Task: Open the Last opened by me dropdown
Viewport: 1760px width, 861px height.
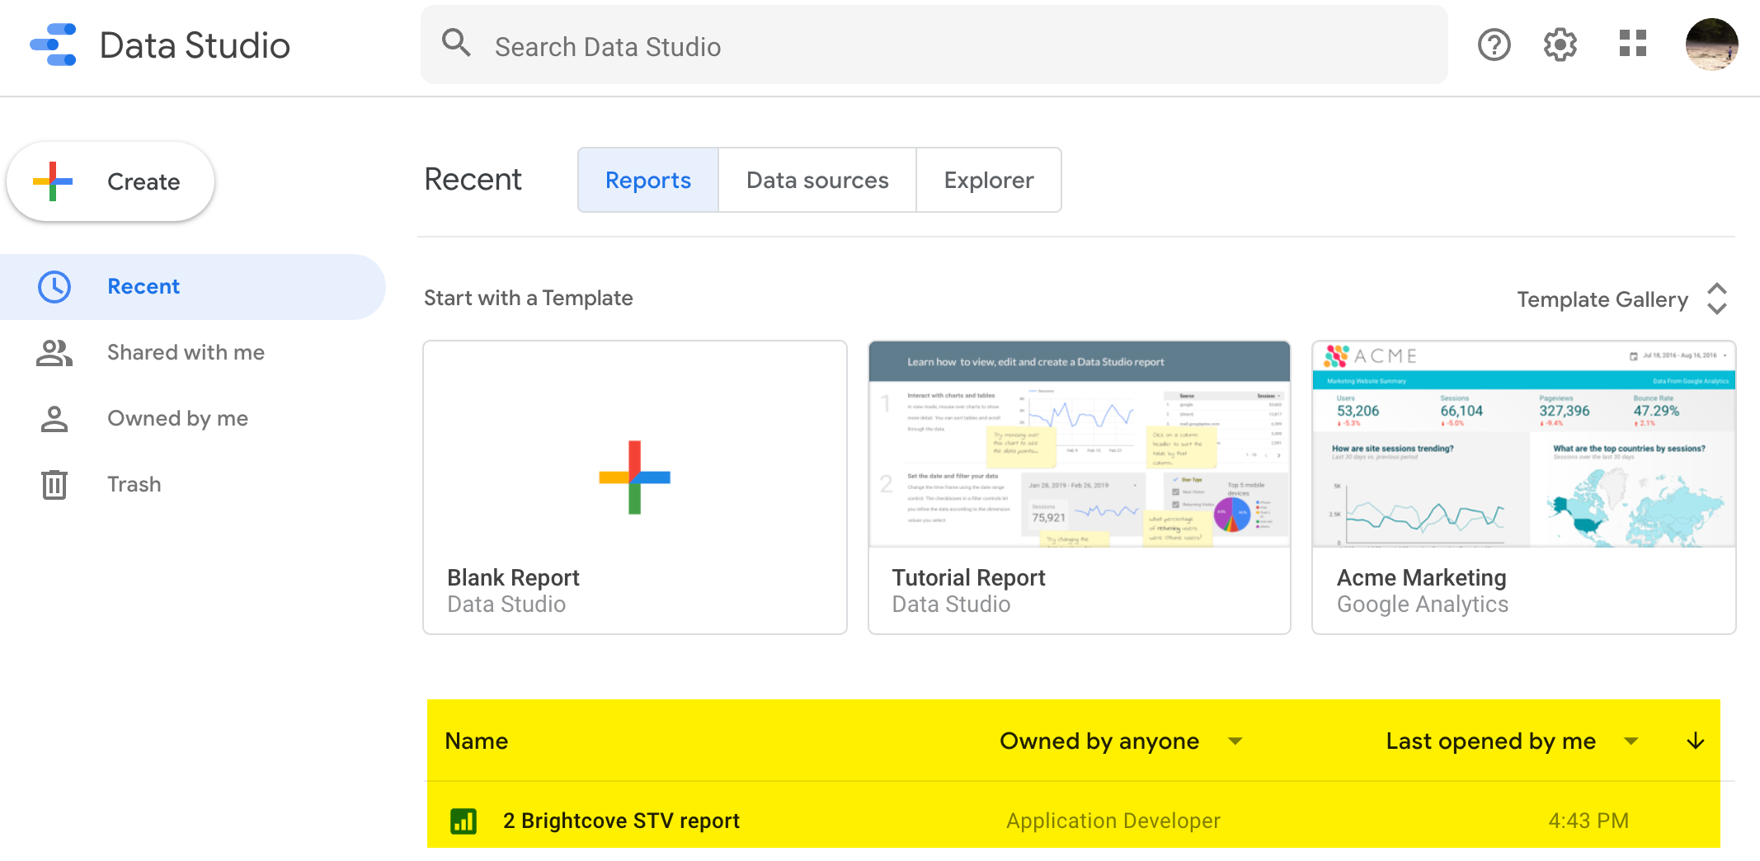Action: (x=1512, y=741)
